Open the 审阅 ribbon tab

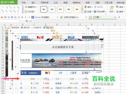88,3
